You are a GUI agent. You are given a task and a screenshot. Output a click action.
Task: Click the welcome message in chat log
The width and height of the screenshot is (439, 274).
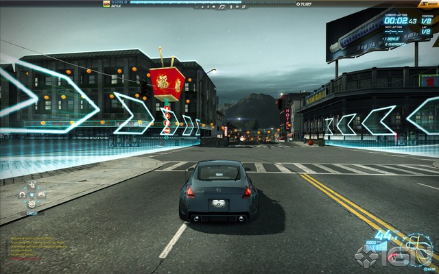point(32,238)
